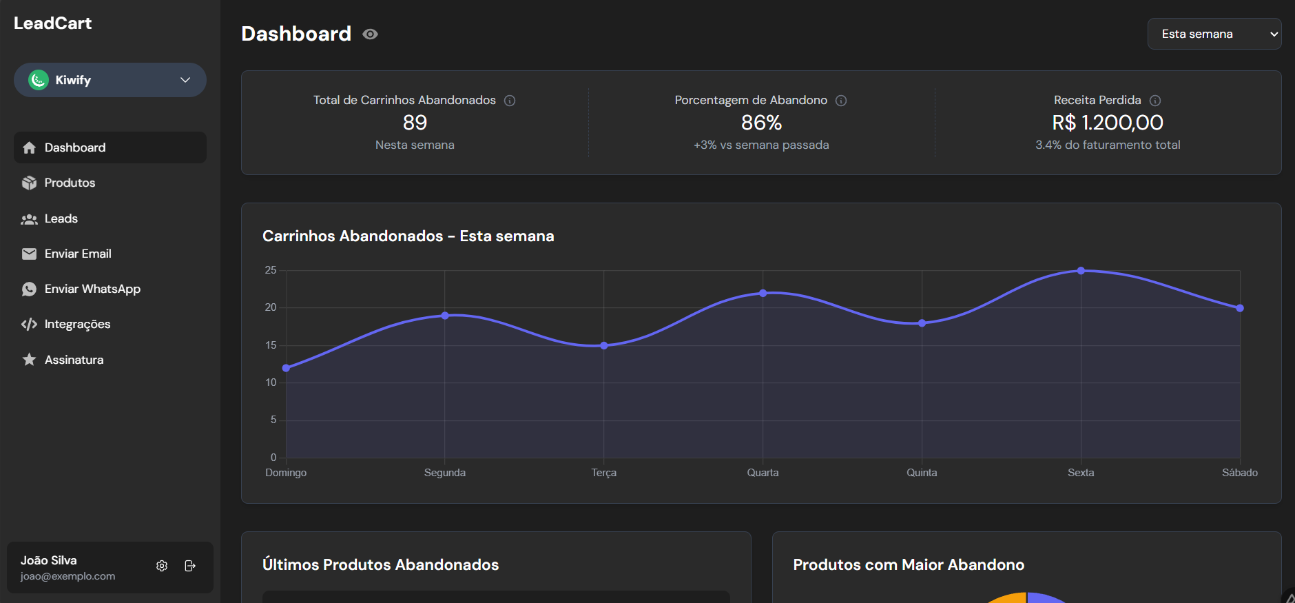Click the Quarta data point on chart
The width and height of the screenshot is (1295, 603).
pyautogui.click(x=763, y=293)
